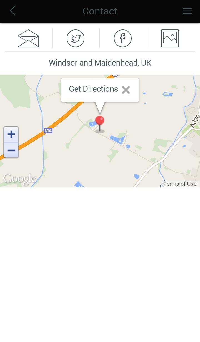This screenshot has height=342, width=200.
Task: Zoom in with the map plus button
Action: pos(11,135)
